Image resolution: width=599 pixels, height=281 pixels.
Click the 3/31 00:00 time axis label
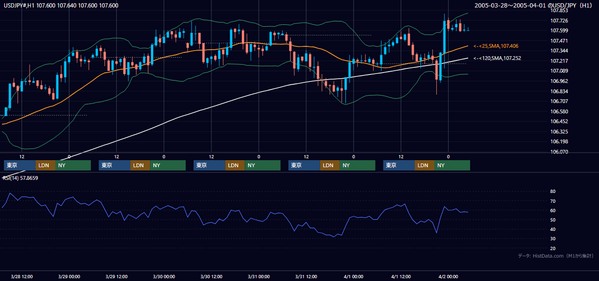click(x=259, y=276)
